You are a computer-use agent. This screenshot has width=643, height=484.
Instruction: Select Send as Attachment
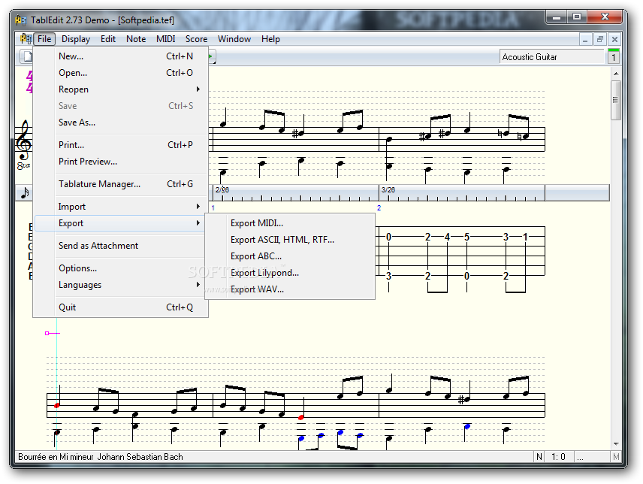120,245
